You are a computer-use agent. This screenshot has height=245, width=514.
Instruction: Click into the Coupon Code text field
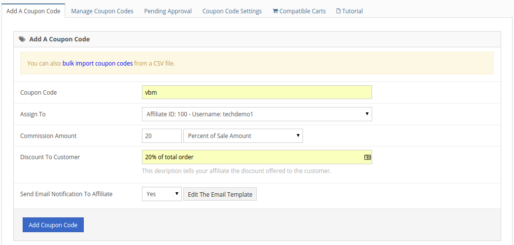point(256,93)
